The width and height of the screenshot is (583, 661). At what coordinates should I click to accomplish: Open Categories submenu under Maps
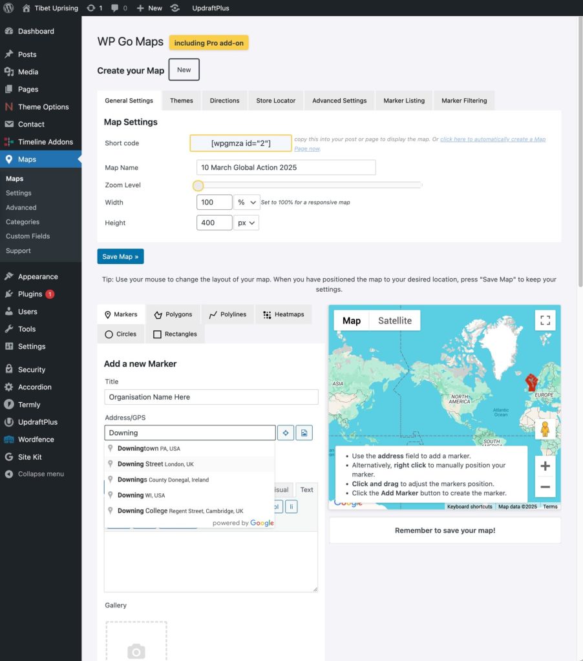[x=23, y=222]
